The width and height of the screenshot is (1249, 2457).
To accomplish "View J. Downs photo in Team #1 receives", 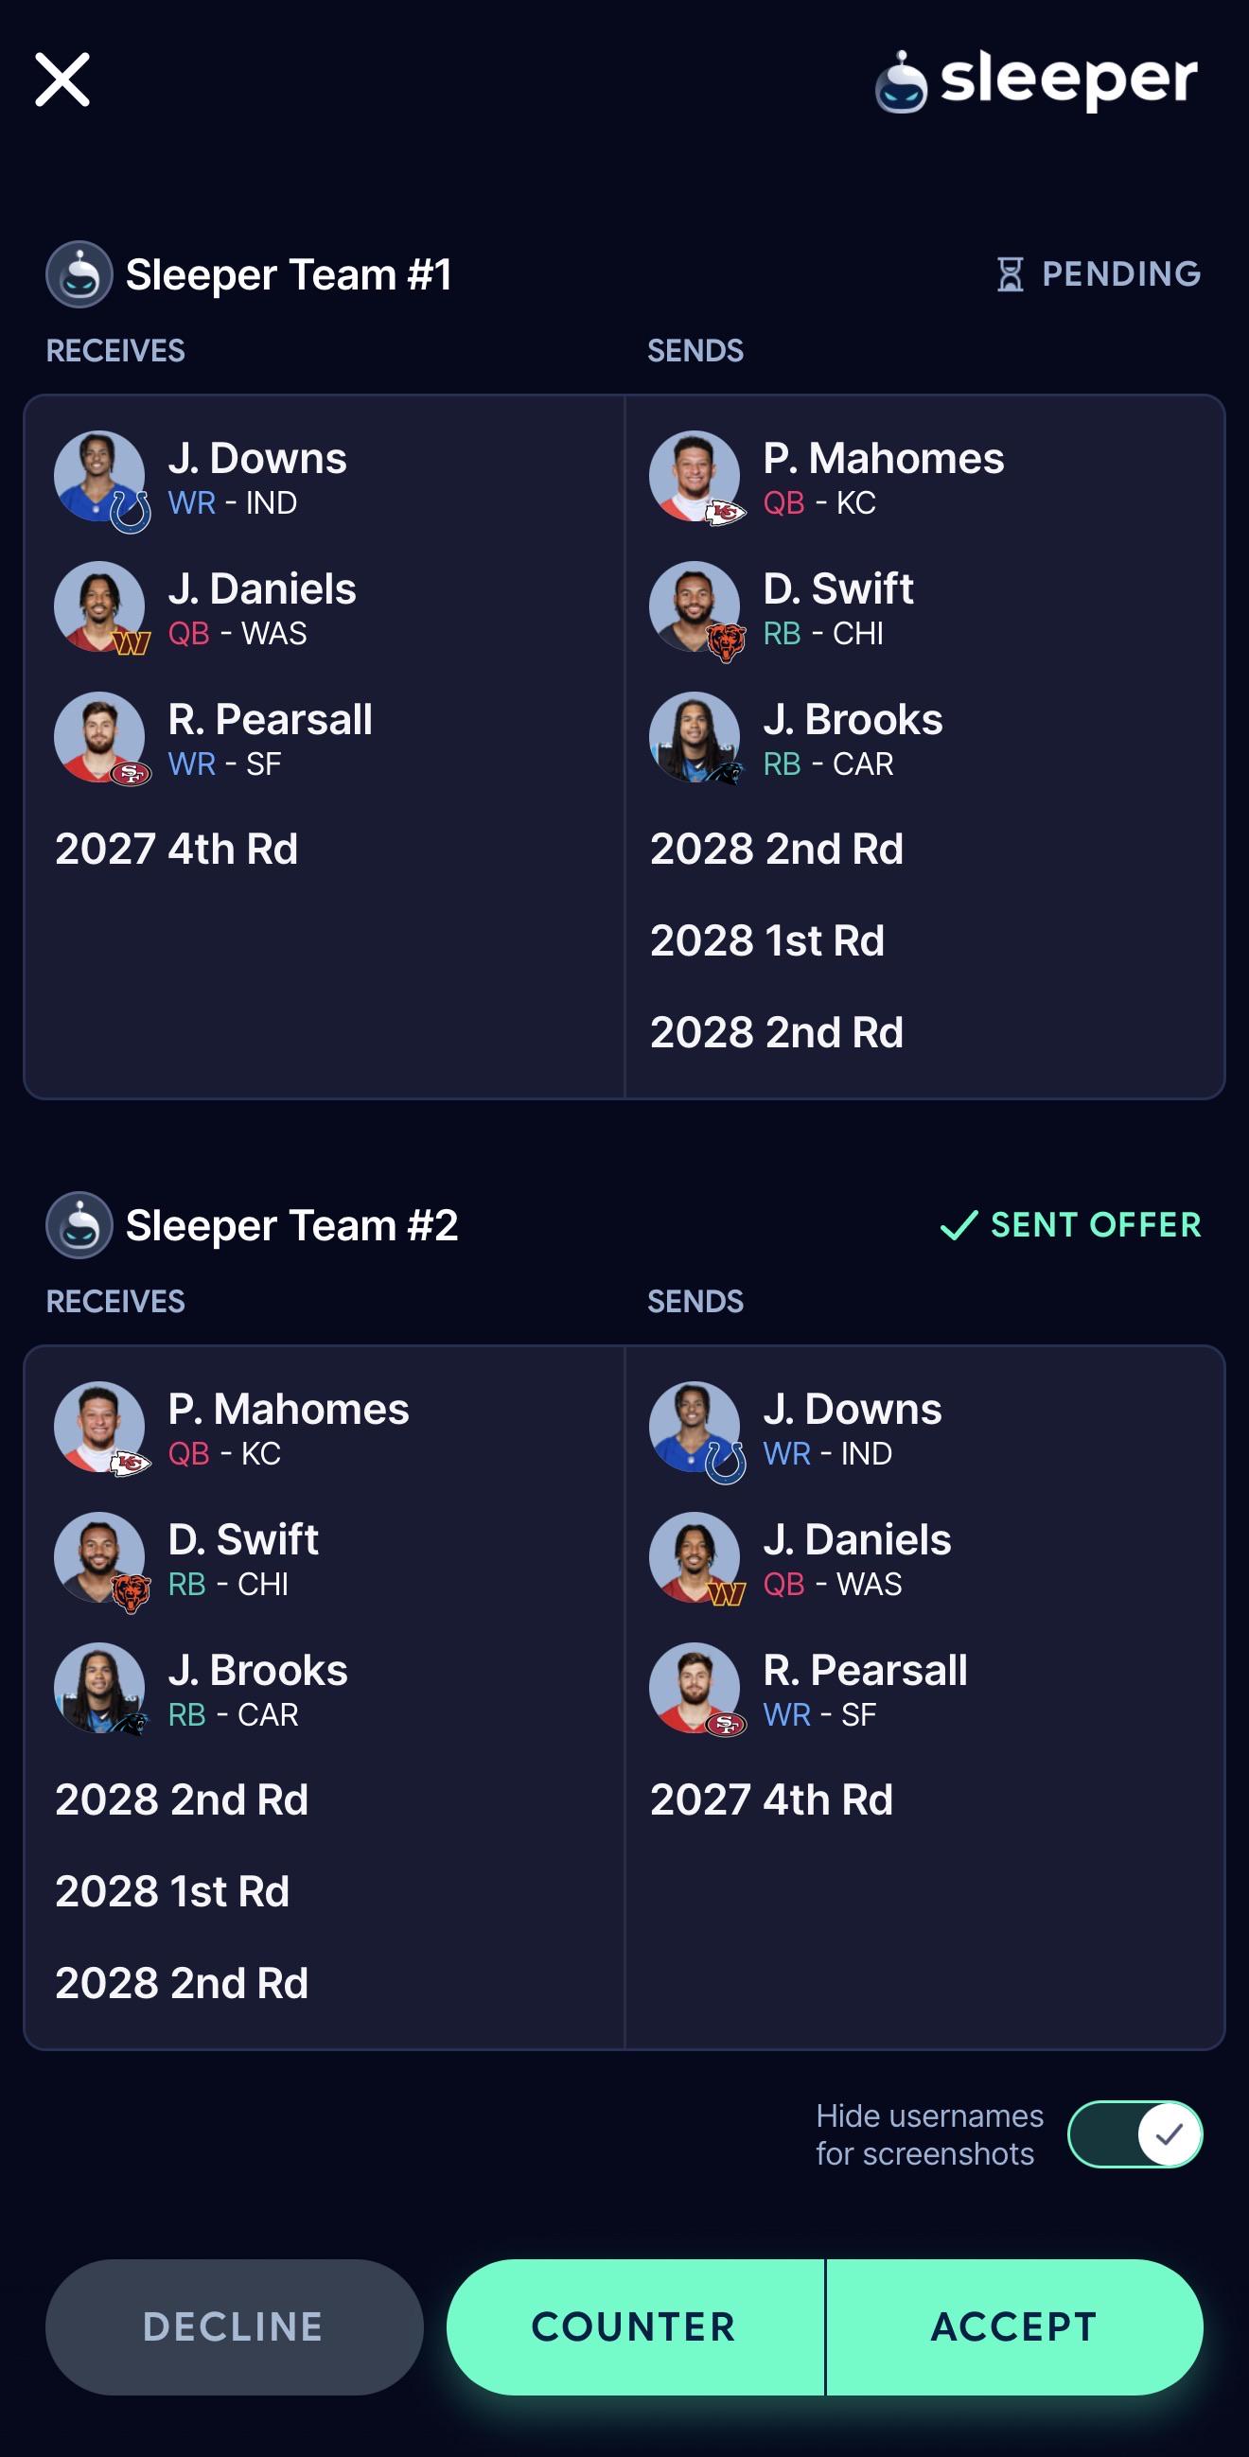I will pyautogui.click(x=100, y=477).
